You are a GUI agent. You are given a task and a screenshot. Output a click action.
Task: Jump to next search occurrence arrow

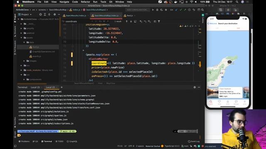pyautogui.click(x=131, y=22)
